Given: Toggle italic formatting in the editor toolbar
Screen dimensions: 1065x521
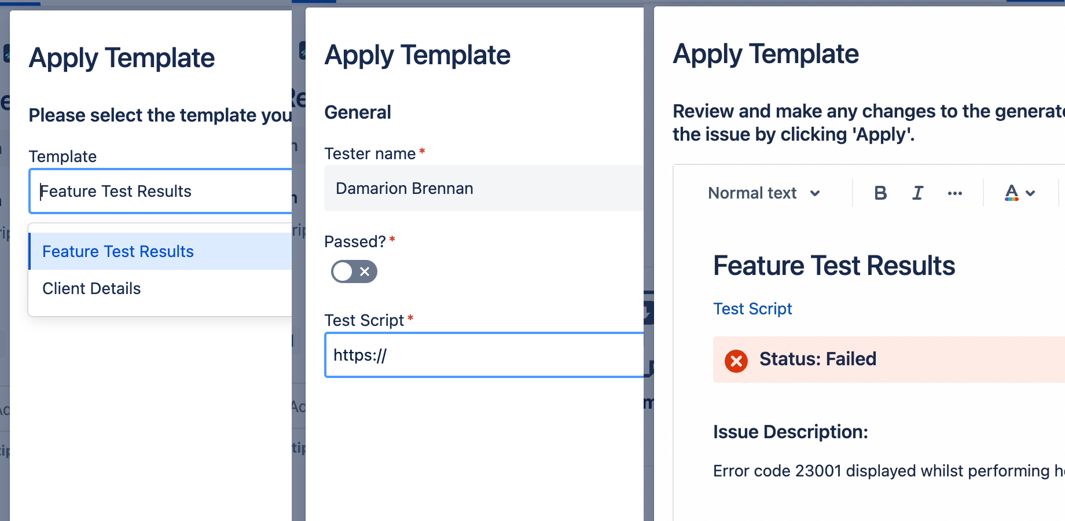Looking at the screenshot, I should click(917, 193).
